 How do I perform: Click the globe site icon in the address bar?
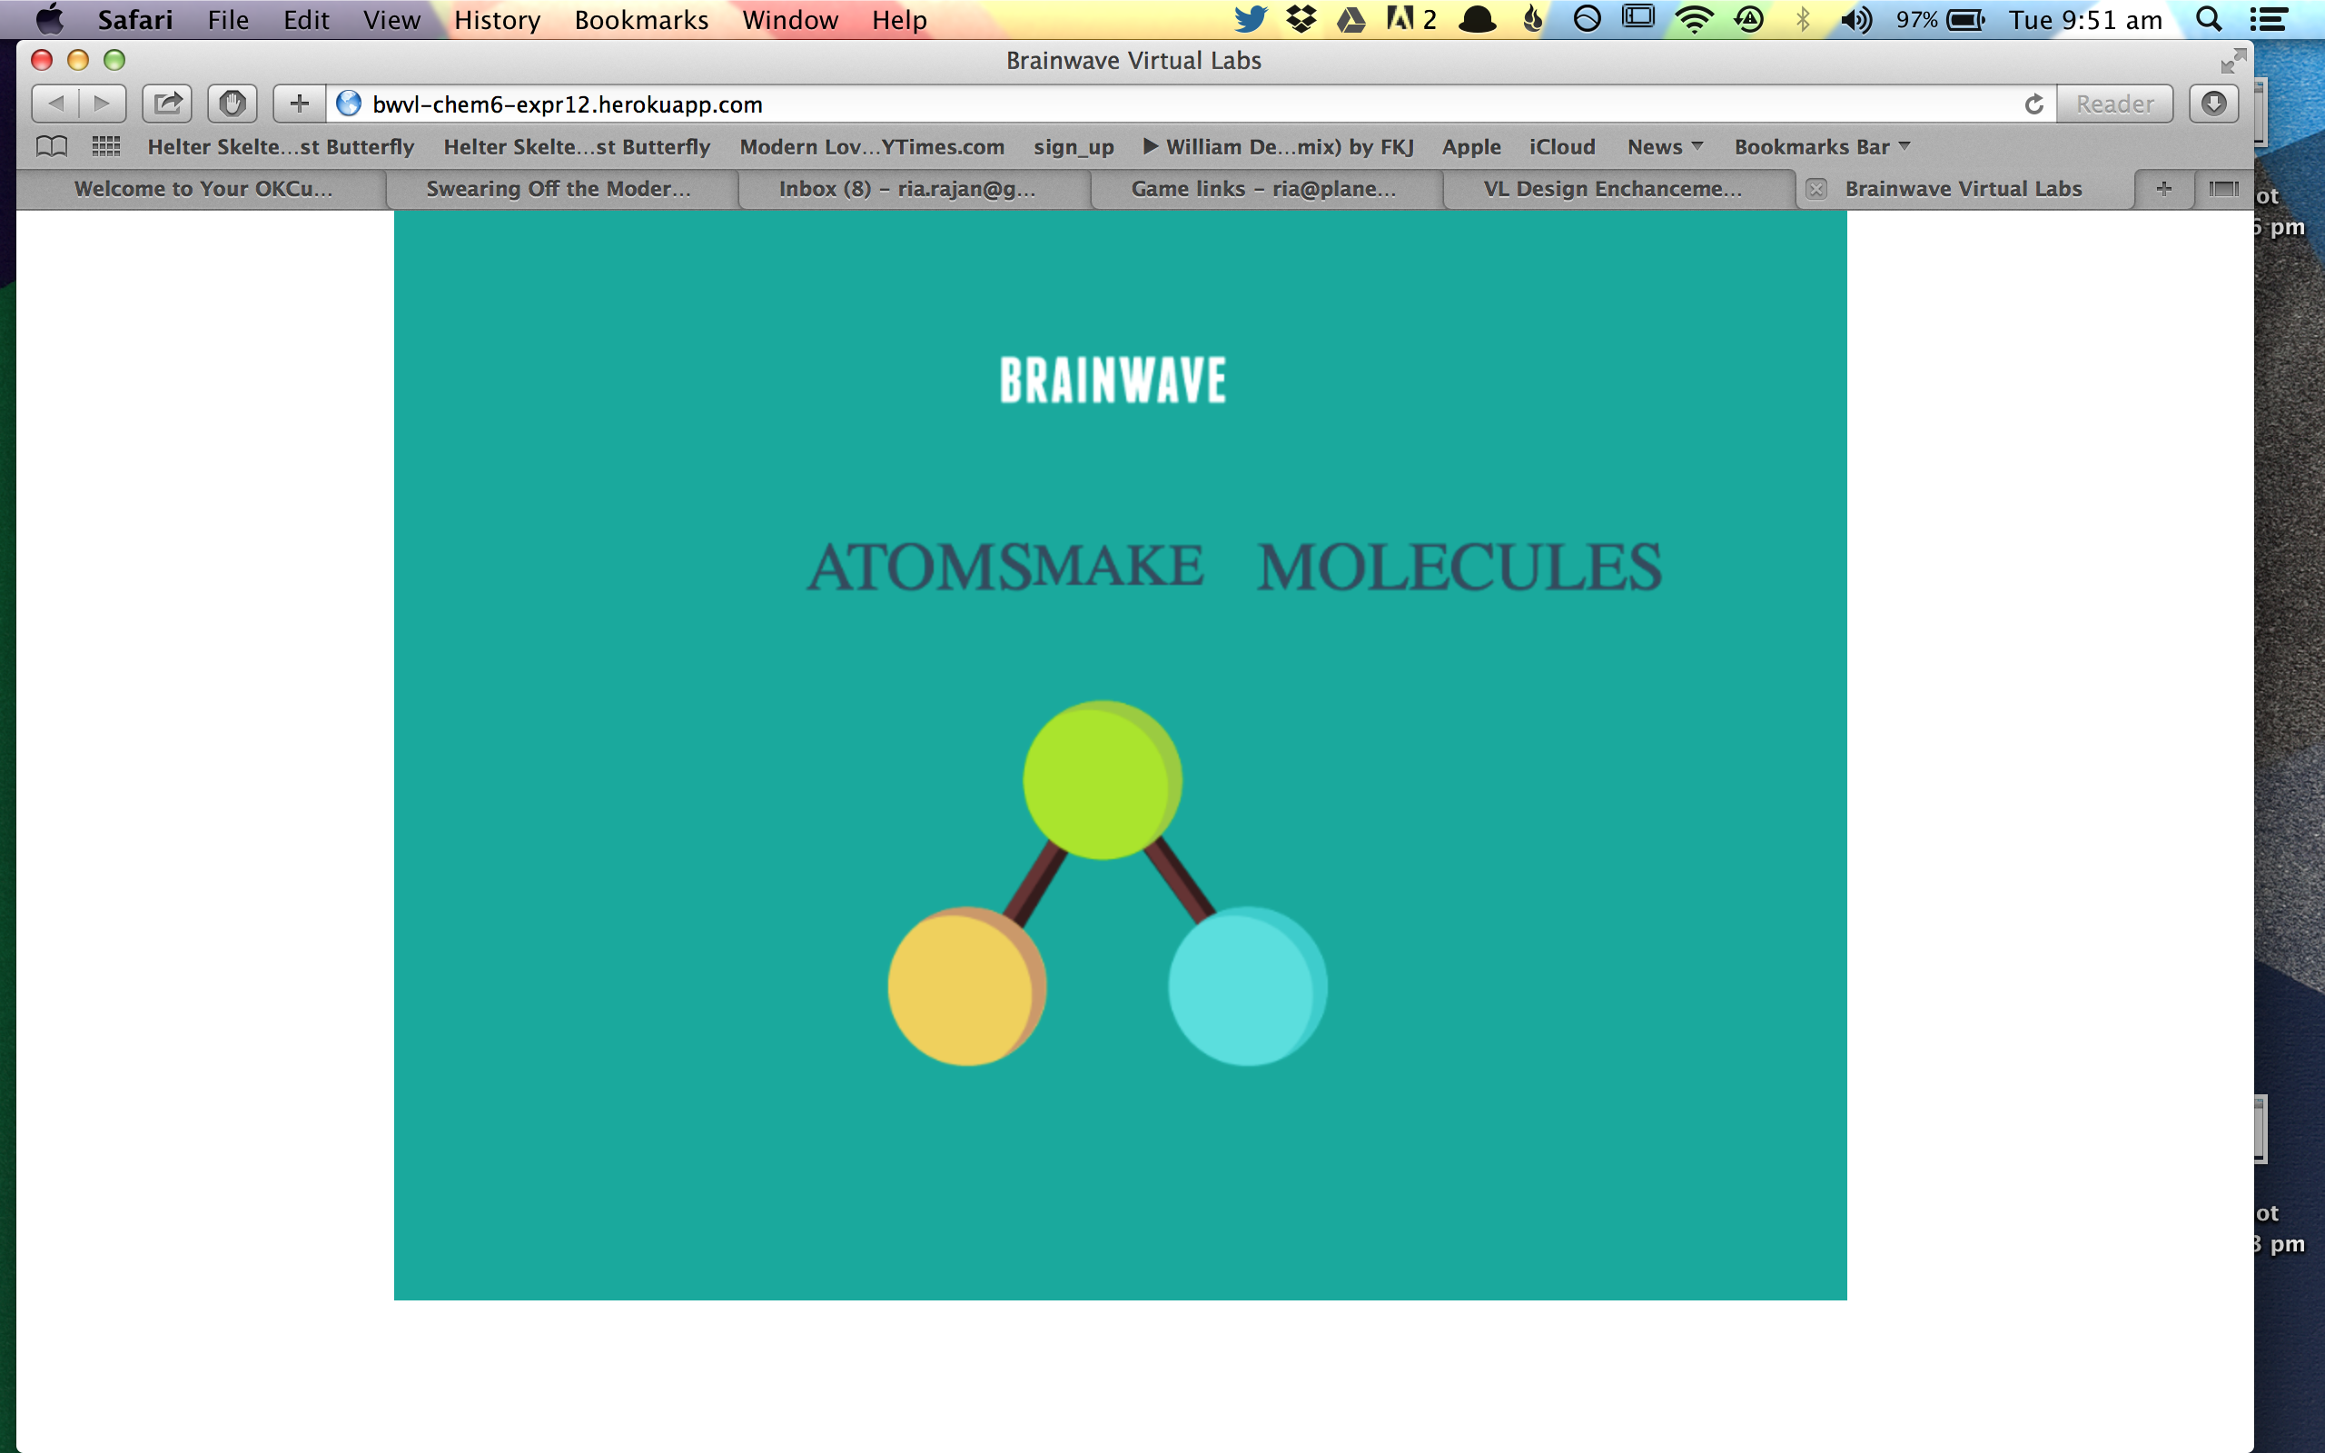[349, 104]
